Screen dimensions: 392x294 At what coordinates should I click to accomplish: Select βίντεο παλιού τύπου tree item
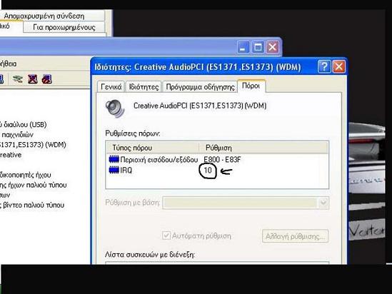32,205
